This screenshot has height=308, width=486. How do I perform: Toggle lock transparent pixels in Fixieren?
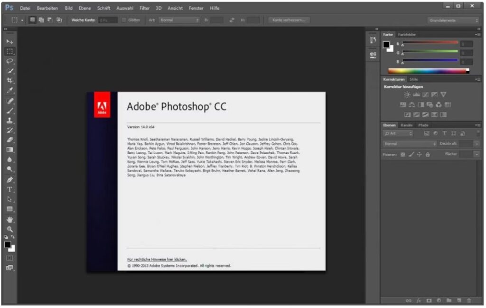(x=403, y=155)
